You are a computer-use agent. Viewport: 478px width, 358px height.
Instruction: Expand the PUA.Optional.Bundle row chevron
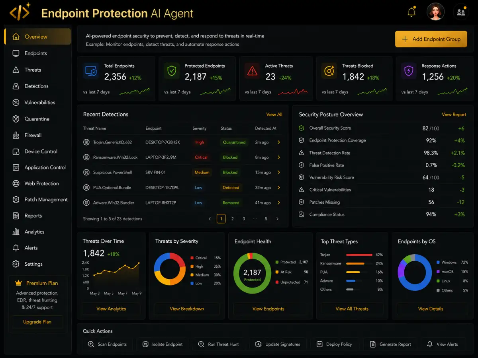tap(278, 187)
